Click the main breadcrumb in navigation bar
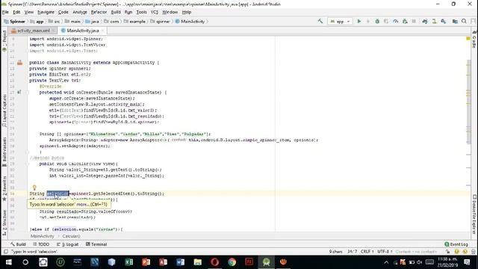The image size is (478, 269). (73, 22)
